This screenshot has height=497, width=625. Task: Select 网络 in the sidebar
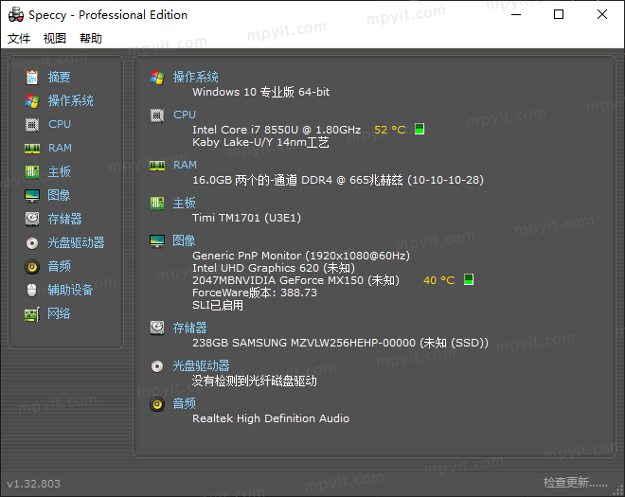pyautogui.click(x=59, y=313)
